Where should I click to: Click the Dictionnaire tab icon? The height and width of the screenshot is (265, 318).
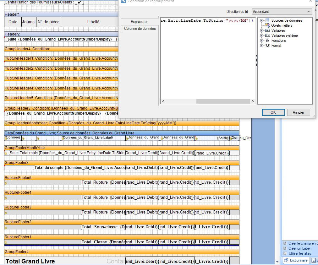tap(286, 260)
